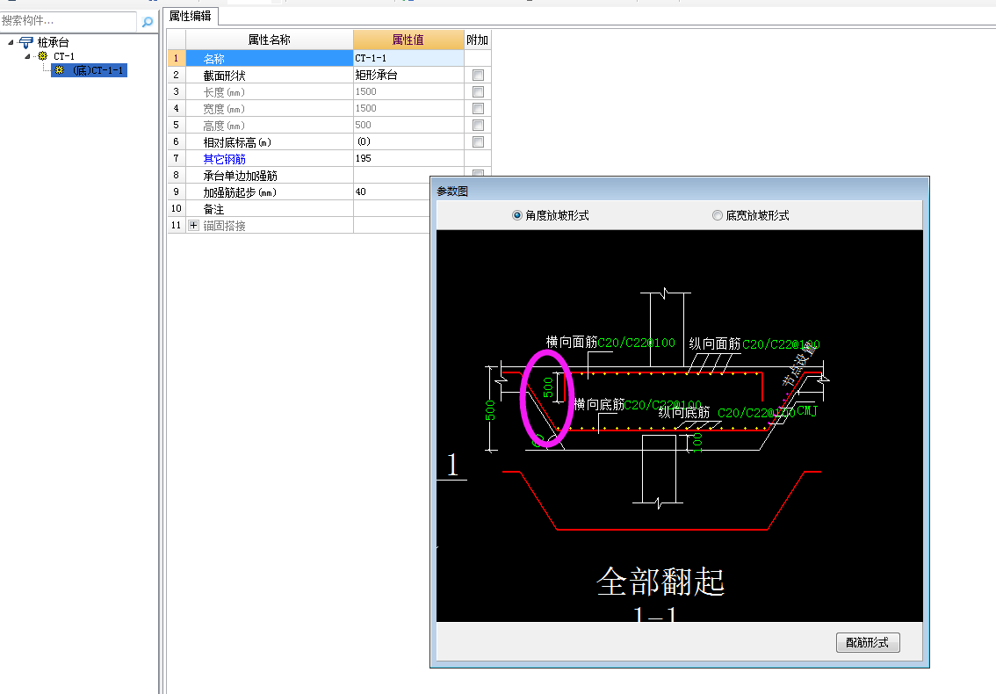The width and height of the screenshot is (996, 694).
Task: Toggle the 长度(mm) 附加 checkbox
Action: click(479, 91)
